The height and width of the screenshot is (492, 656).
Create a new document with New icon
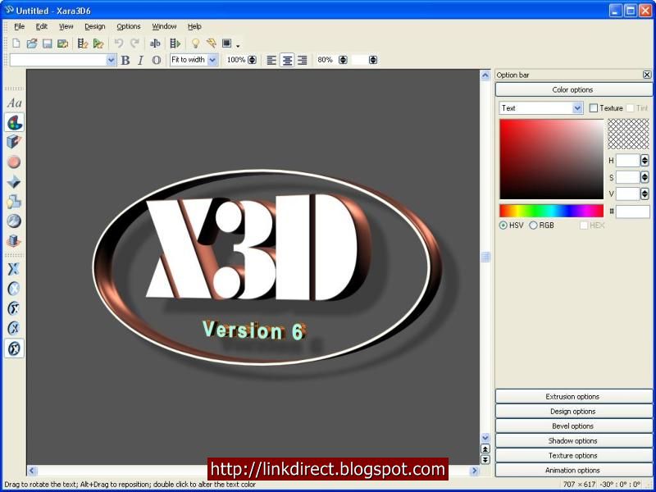pos(16,43)
